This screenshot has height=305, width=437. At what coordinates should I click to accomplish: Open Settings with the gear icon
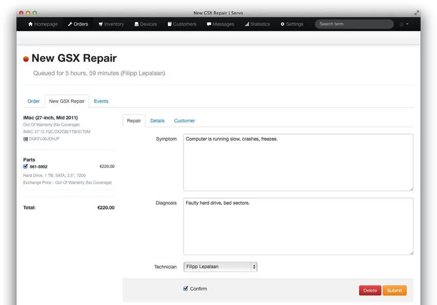(x=281, y=24)
